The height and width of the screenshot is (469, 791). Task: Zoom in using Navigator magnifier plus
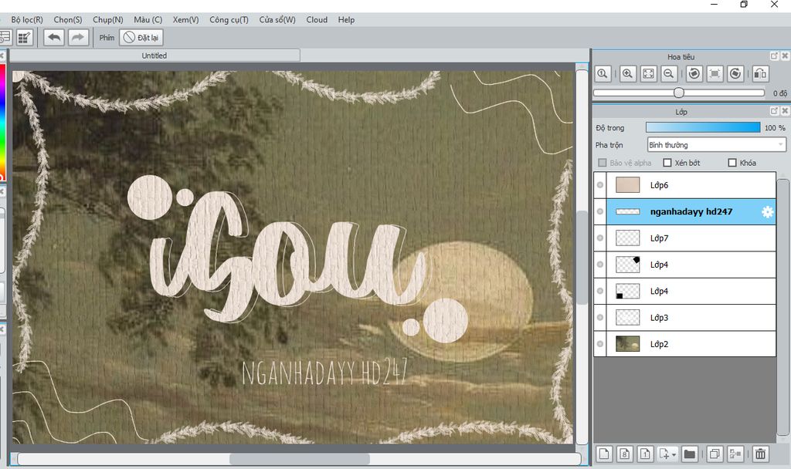(x=627, y=73)
